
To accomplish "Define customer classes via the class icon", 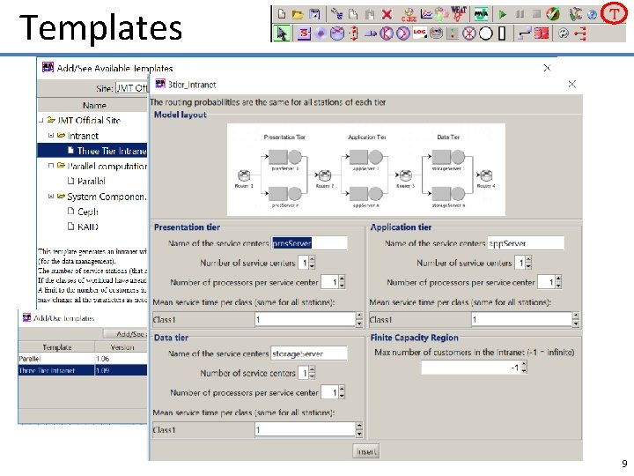I will (x=409, y=15).
